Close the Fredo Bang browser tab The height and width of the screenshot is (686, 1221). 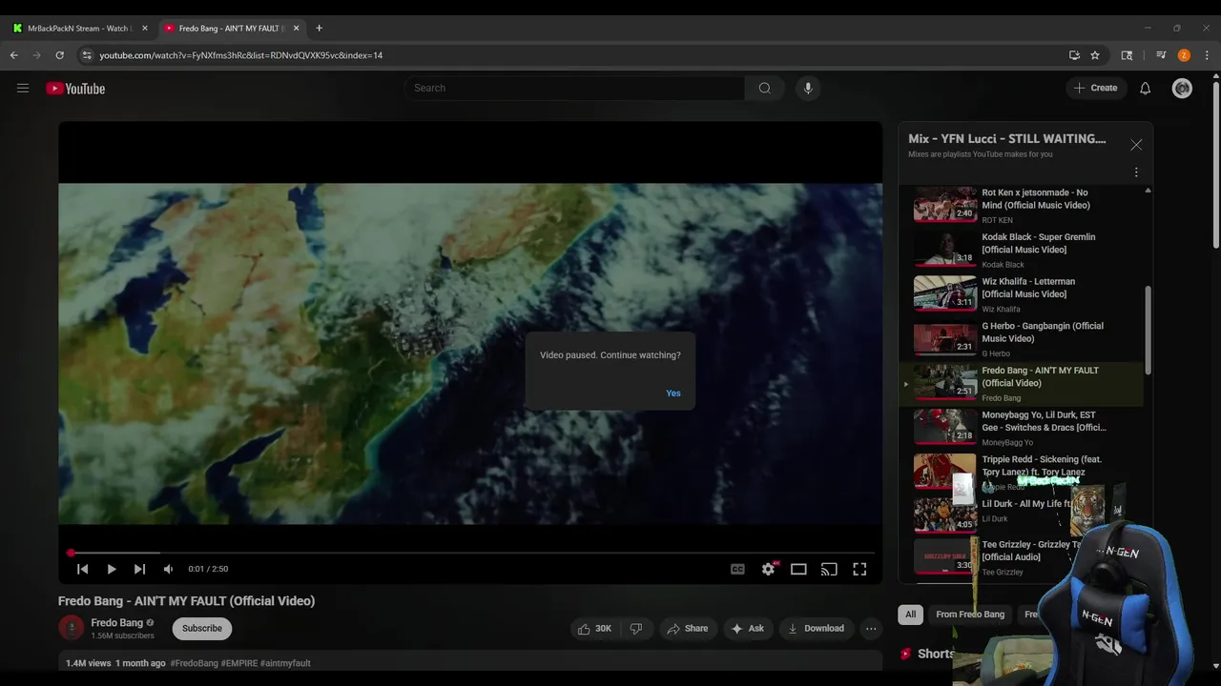pos(296,29)
